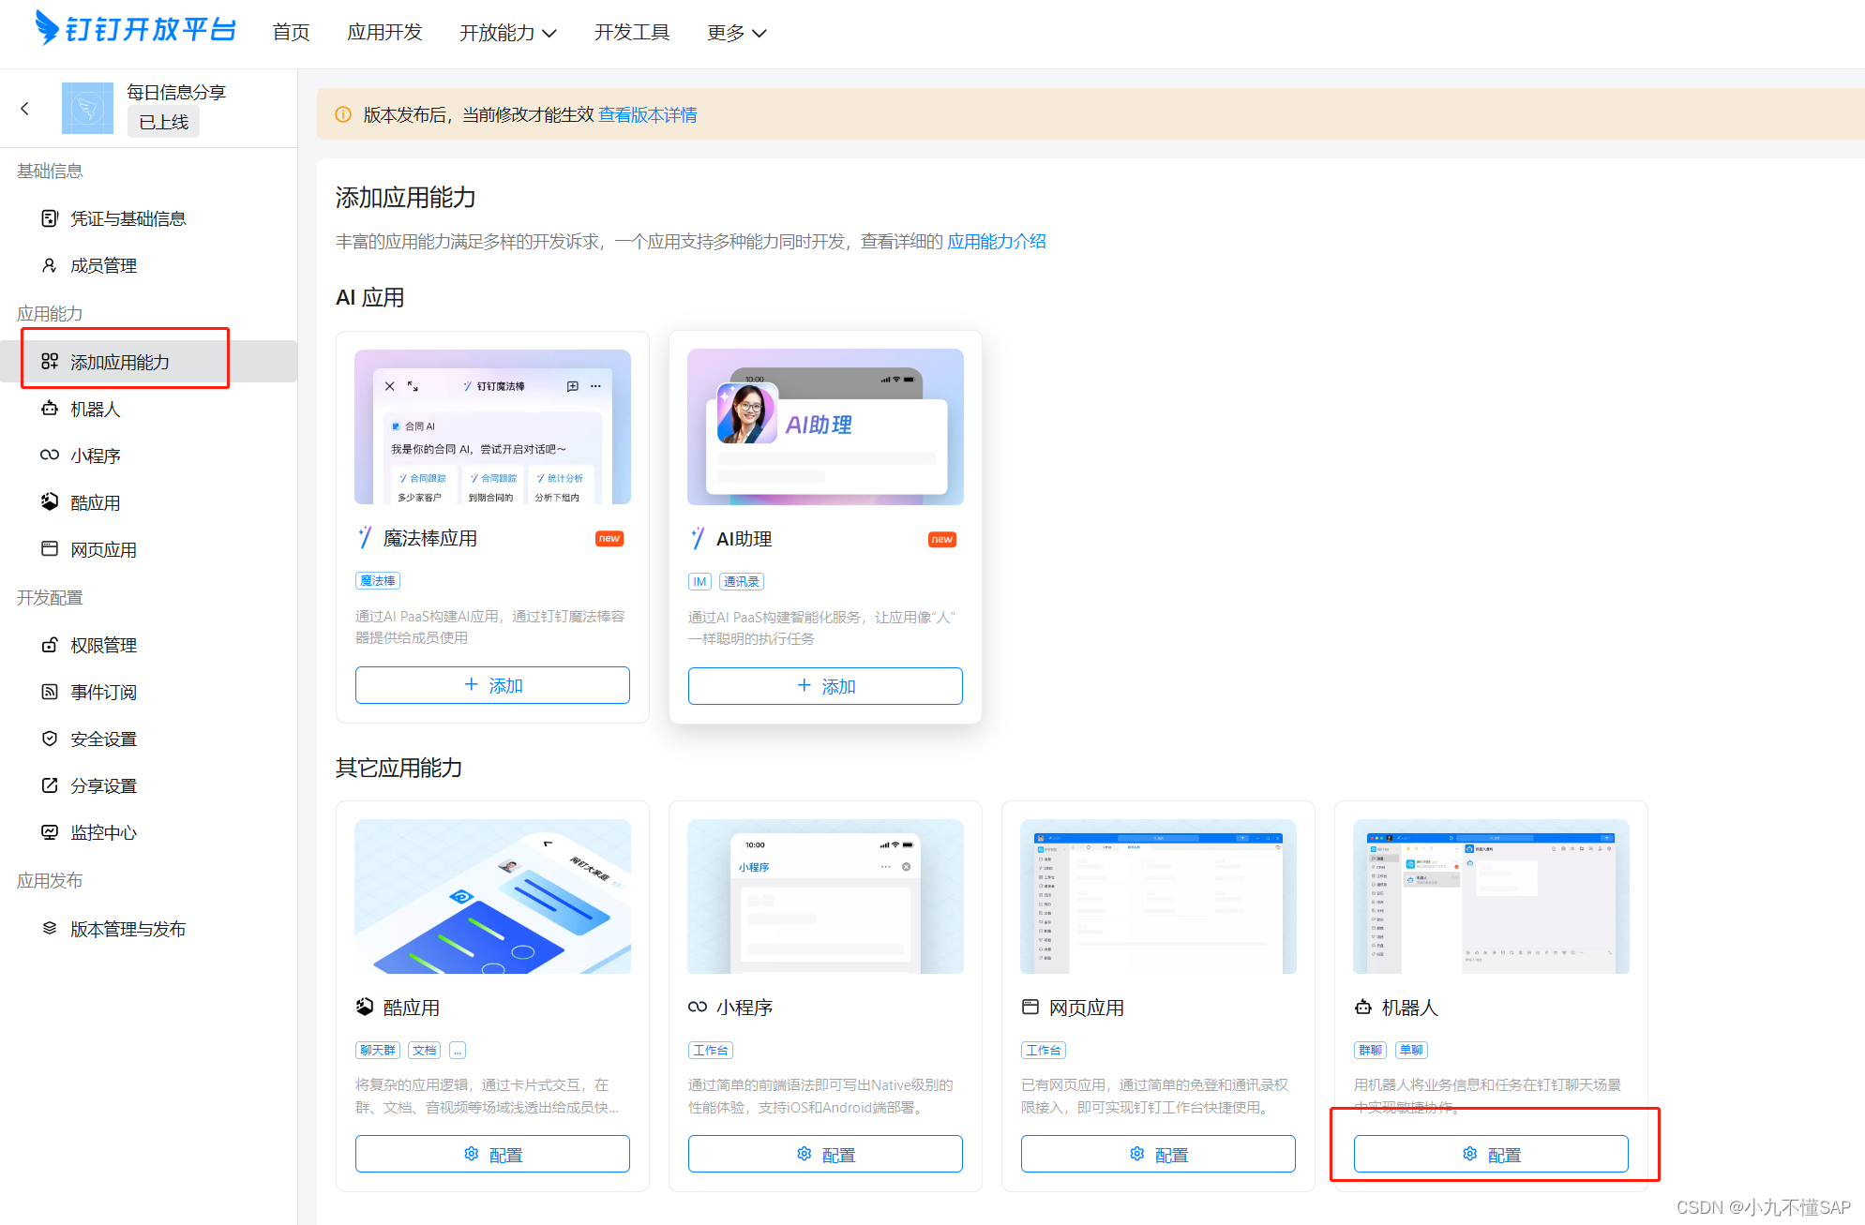Click the new badge on 魔法棒应用 card

(609, 539)
